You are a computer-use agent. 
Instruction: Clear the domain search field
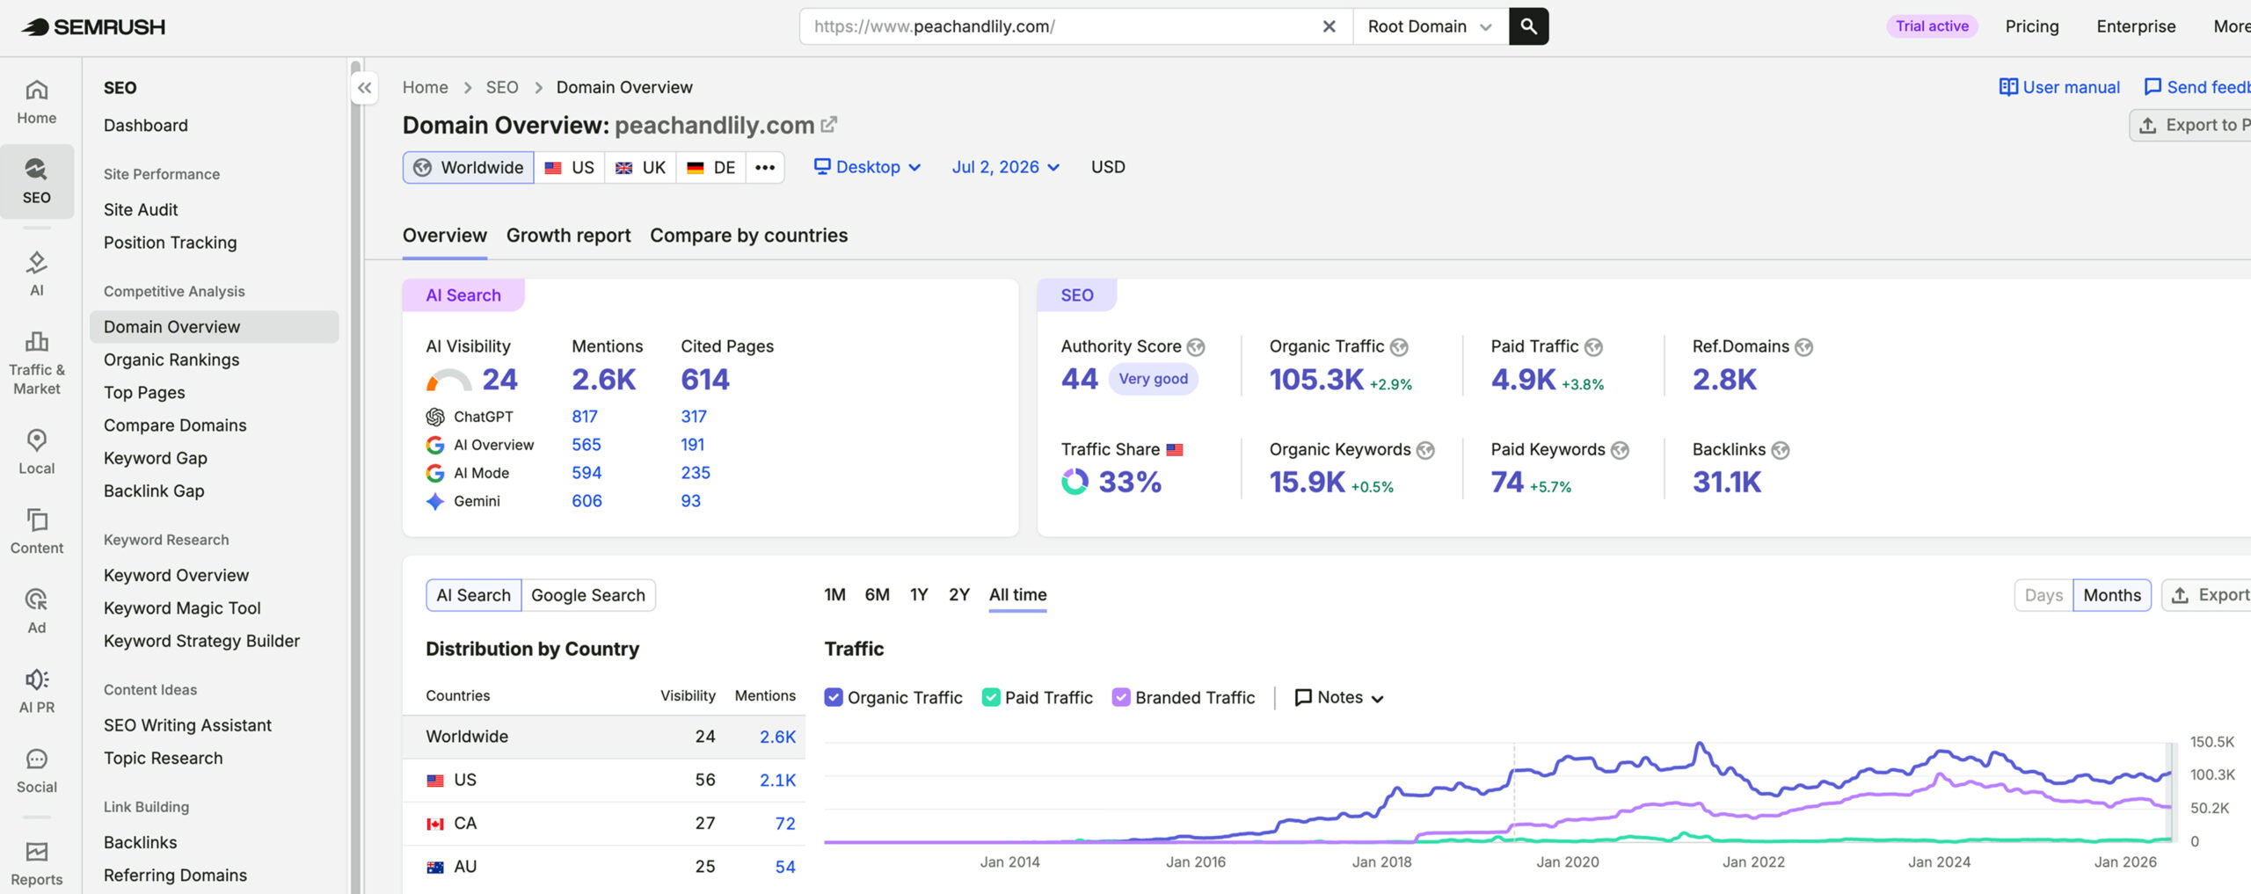pyautogui.click(x=1329, y=26)
